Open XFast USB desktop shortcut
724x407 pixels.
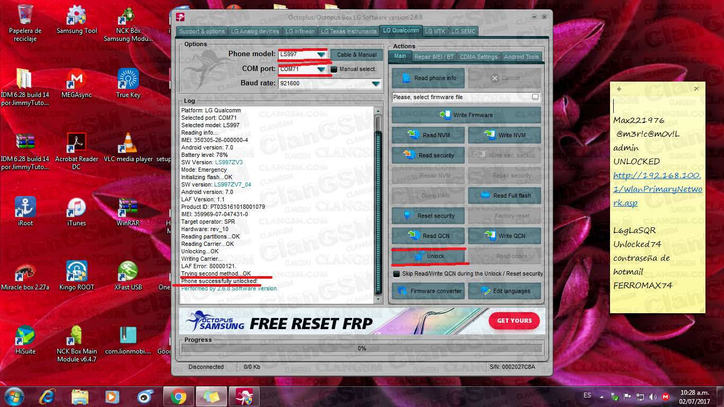(x=128, y=276)
